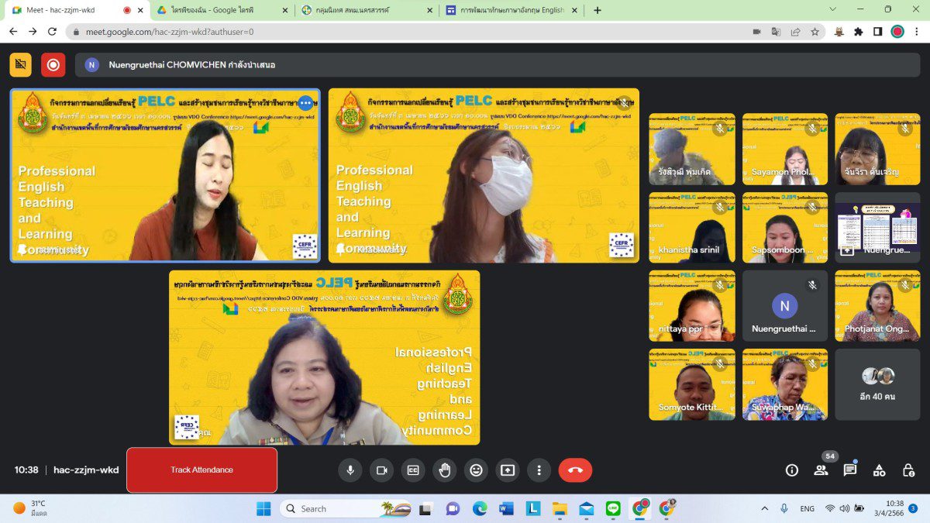Click the red Track Attendance button

[x=201, y=470]
